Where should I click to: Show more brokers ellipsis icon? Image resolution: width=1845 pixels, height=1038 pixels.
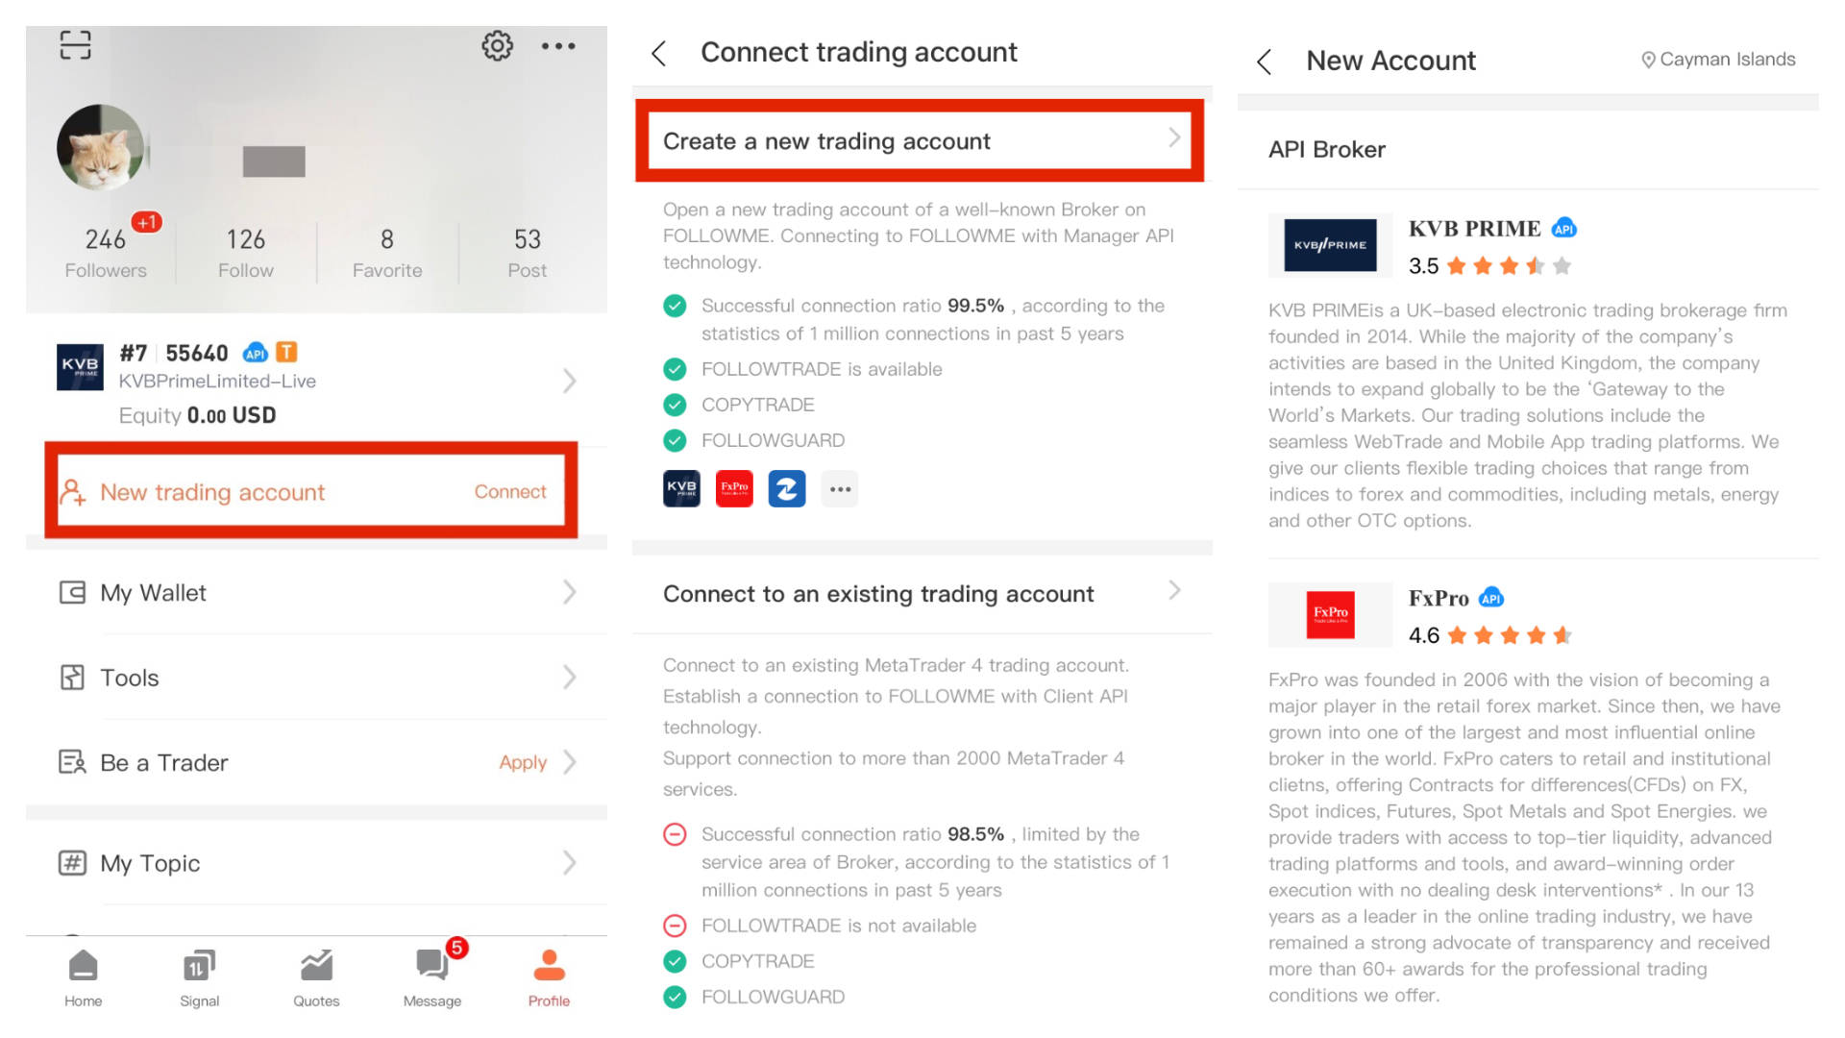pos(840,488)
